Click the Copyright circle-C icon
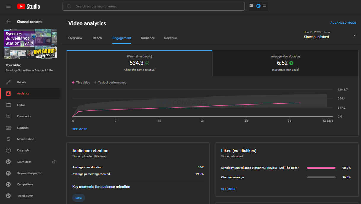Viewport: 361px width, 204px height. point(8,150)
